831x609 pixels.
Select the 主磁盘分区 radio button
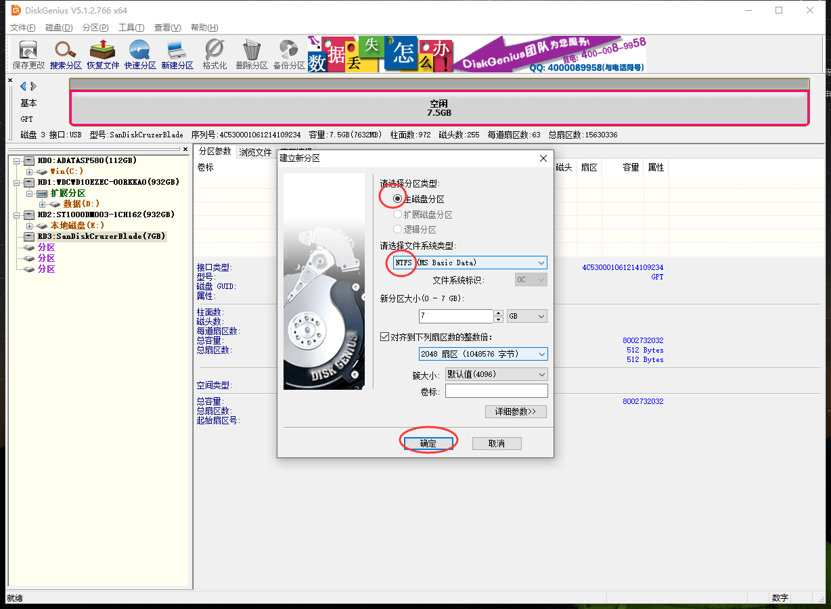pyautogui.click(x=397, y=197)
